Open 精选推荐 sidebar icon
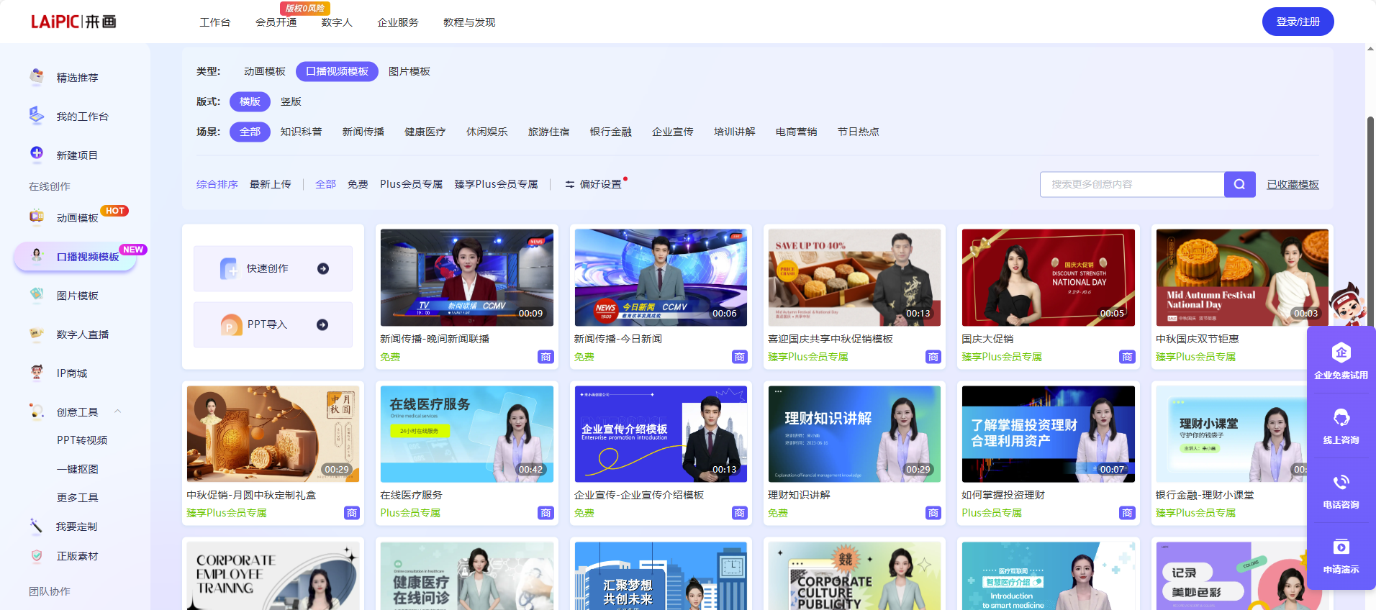The height and width of the screenshot is (610, 1376). 37,76
